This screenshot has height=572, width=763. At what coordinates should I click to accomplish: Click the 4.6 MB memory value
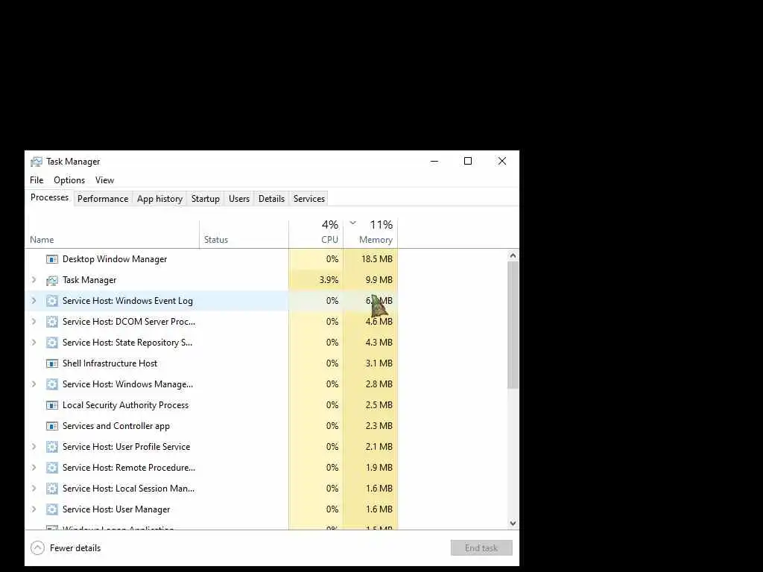(x=379, y=322)
